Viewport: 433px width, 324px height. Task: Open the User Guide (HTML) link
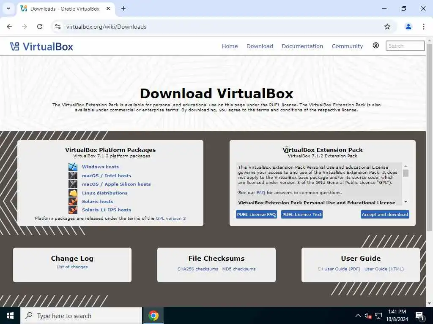(384, 269)
